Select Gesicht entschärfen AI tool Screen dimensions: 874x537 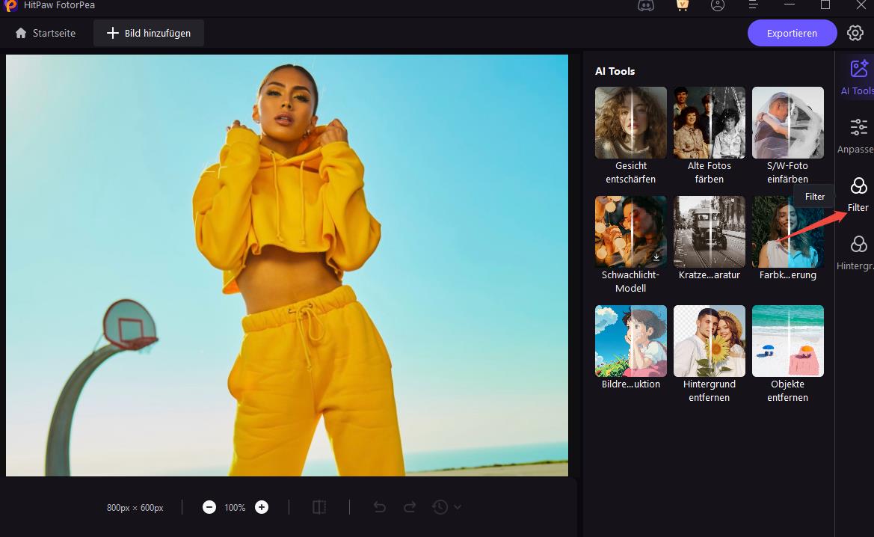[630, 123]
